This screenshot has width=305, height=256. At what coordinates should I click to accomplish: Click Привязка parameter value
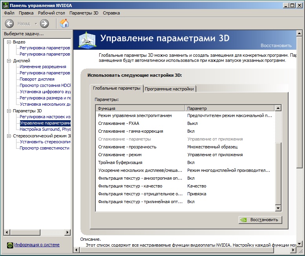click(197, 194)
